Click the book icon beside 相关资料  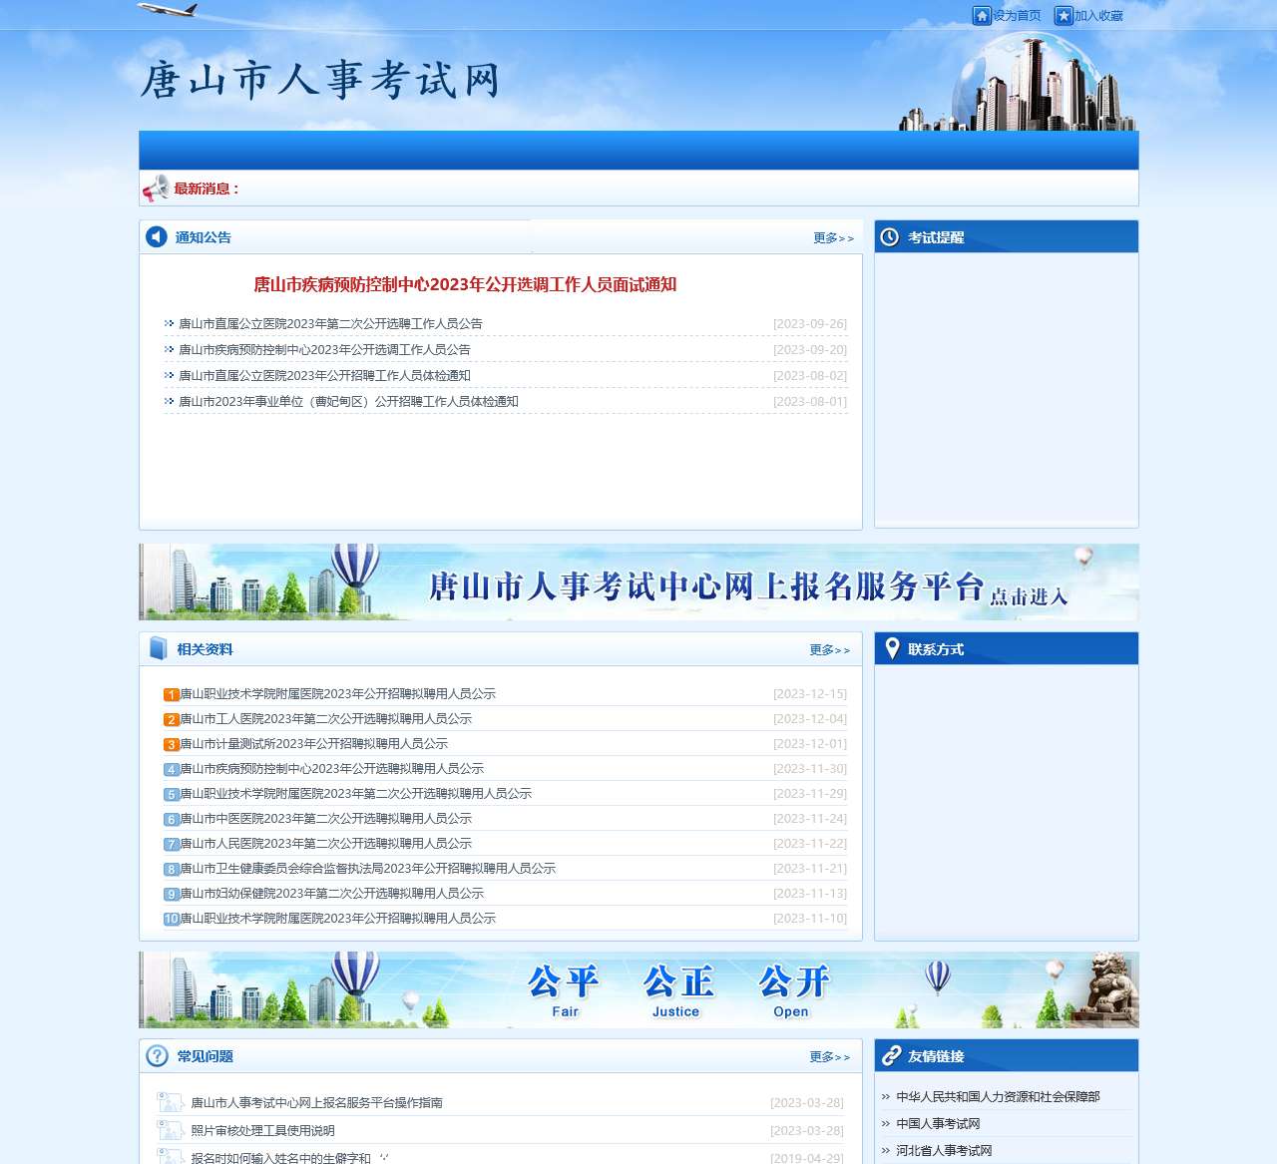[x=158, y=648]
